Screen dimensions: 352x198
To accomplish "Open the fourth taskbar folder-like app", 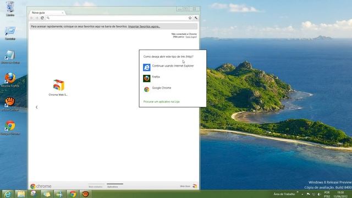I will click(x=47, y=194).
